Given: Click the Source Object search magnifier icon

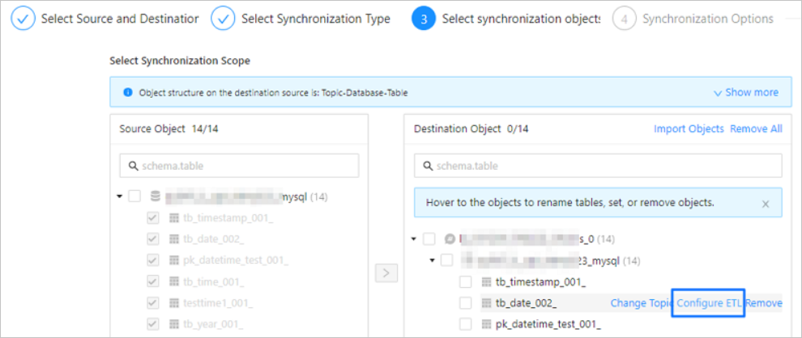Looking at the screenshot, I should [x=134, y=166].
